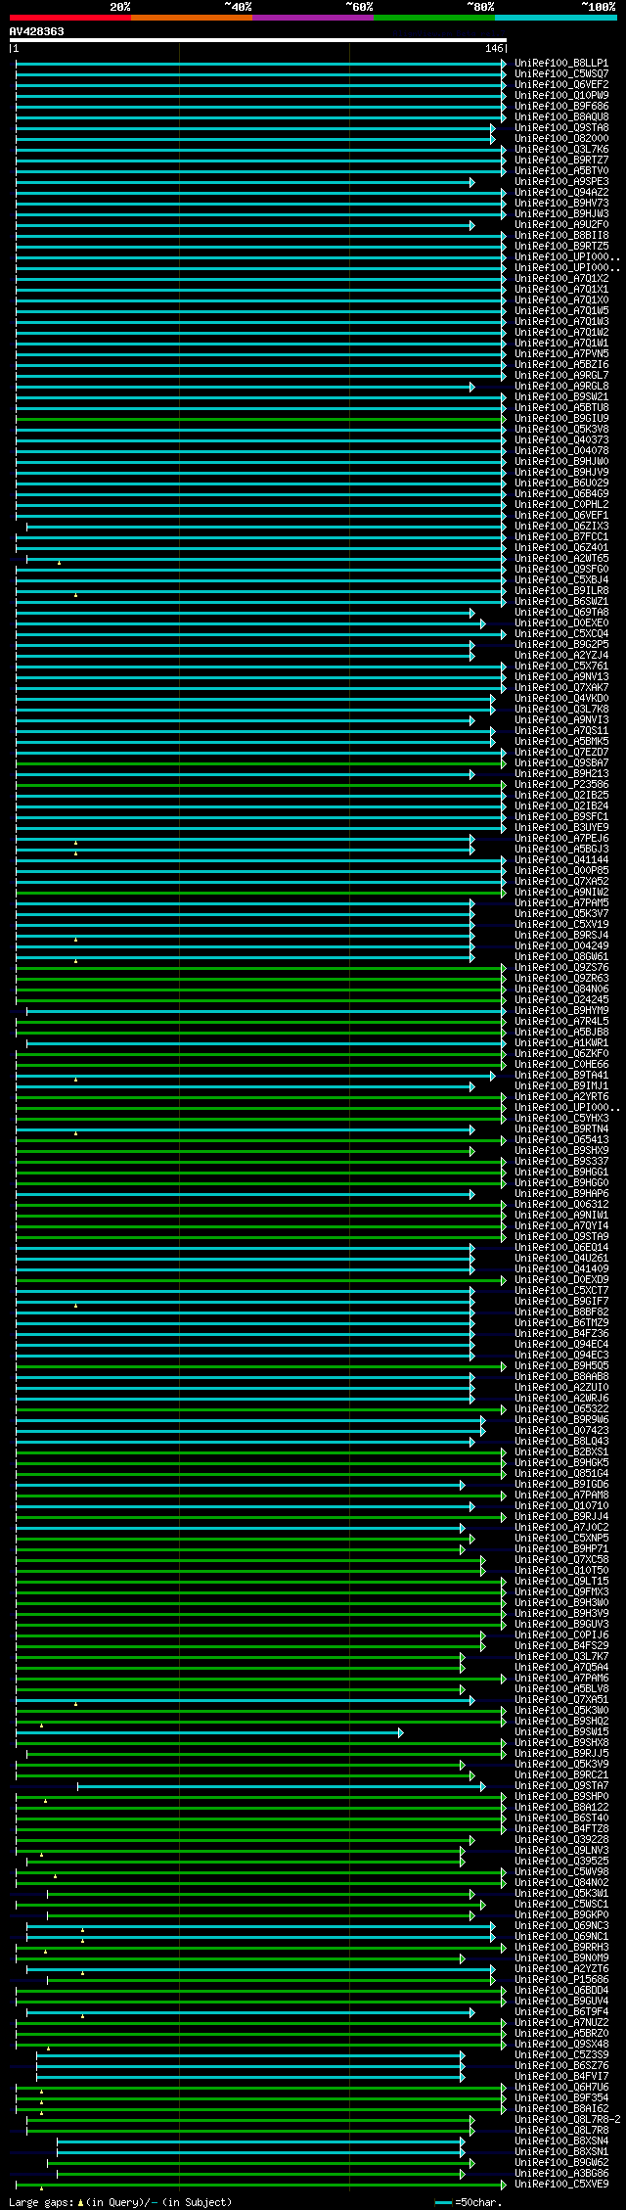
Task: Select the UniRef100_Q9STA7 label
Action: click(561, 1785)
